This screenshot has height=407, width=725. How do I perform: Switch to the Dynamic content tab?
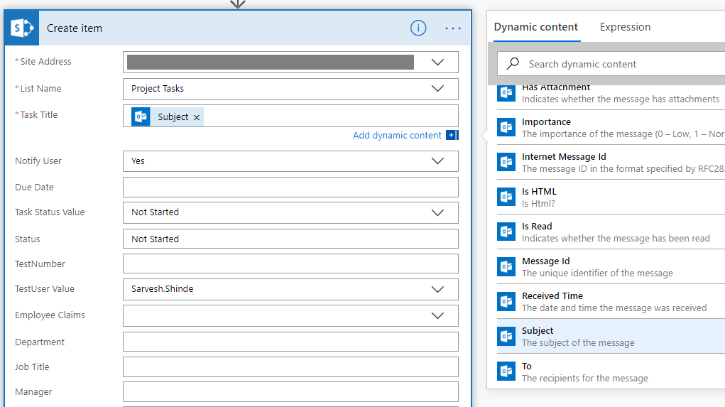pos(536,27)
